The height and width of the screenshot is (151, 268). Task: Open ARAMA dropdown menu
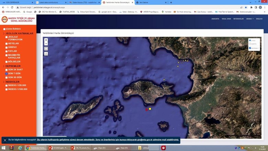pos(250,19)
